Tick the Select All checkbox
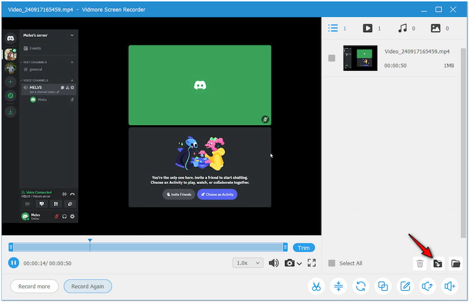 [332, 263]
